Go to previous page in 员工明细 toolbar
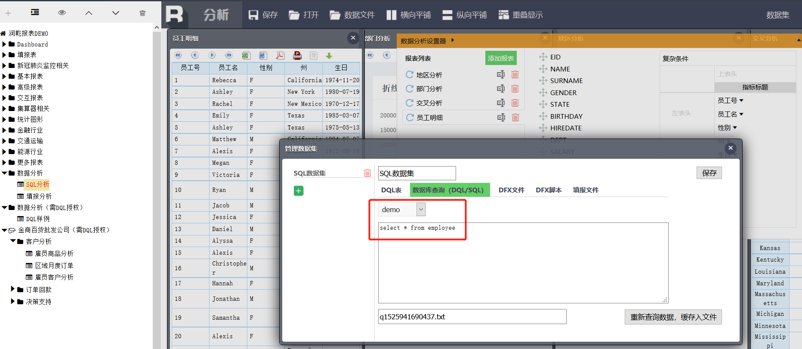 [195, 55]
